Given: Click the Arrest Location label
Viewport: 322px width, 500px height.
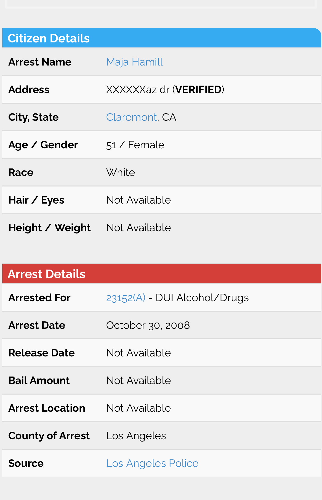Looking at the screenshot, I should coord(47,408).
